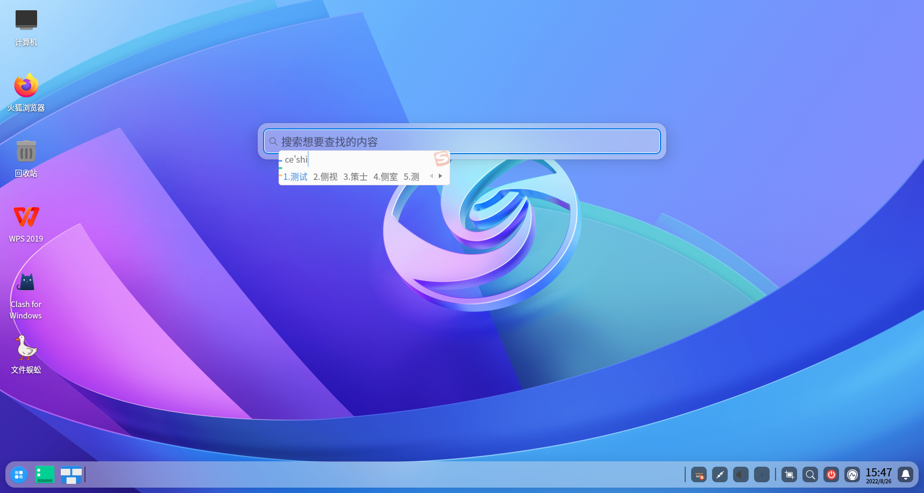Screen dimensions: 924x493
Task: Choose candidate 3.策士 from the IME list
Action: point(355,177)
